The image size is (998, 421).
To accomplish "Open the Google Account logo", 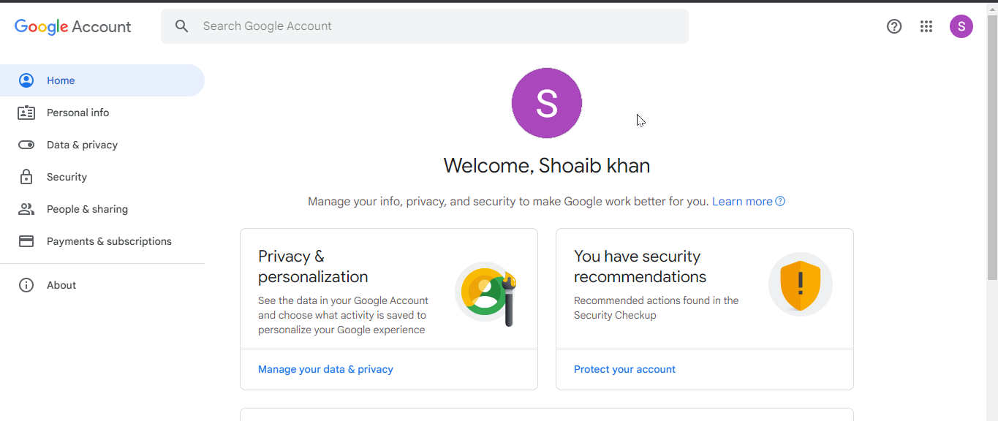I will (x=72, y=26).
